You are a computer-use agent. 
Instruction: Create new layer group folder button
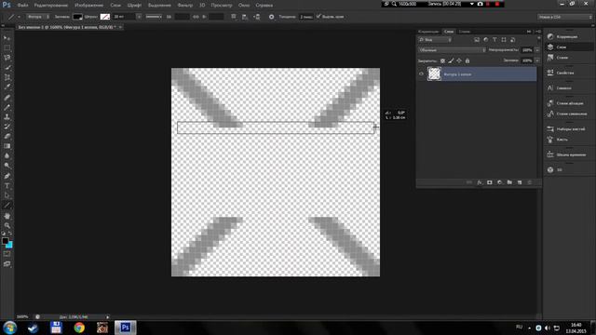coord(509,182)
